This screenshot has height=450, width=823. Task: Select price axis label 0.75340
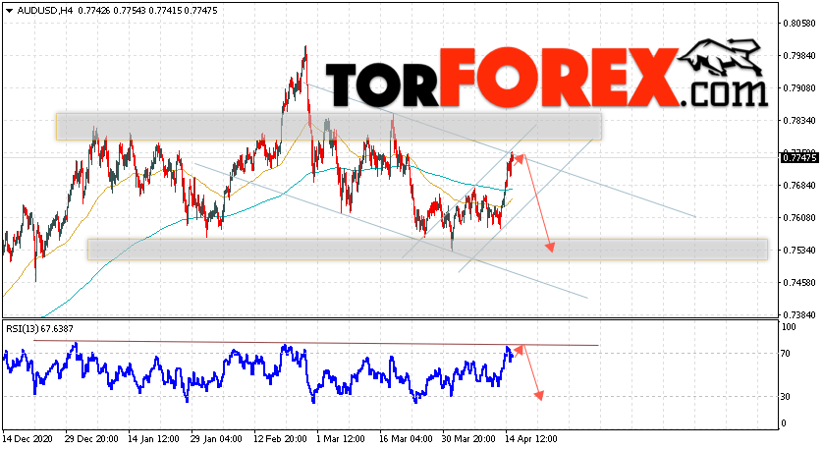[x=799, y=251]
